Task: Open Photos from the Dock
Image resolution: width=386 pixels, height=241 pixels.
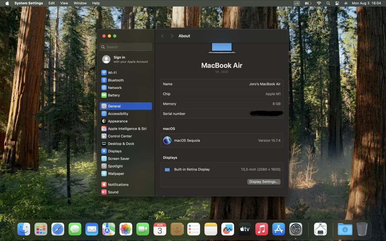Action: [x=126, y=229]
